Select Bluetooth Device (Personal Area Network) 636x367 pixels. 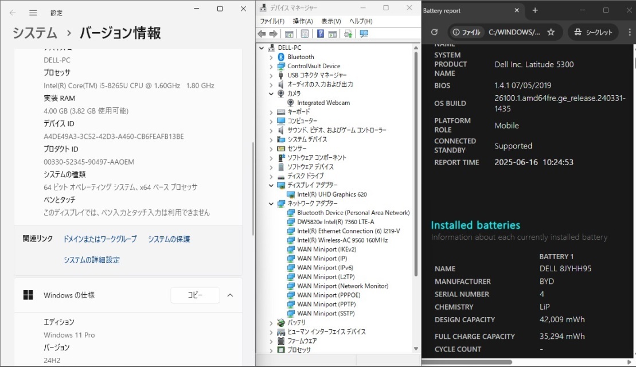click(349, 213)
